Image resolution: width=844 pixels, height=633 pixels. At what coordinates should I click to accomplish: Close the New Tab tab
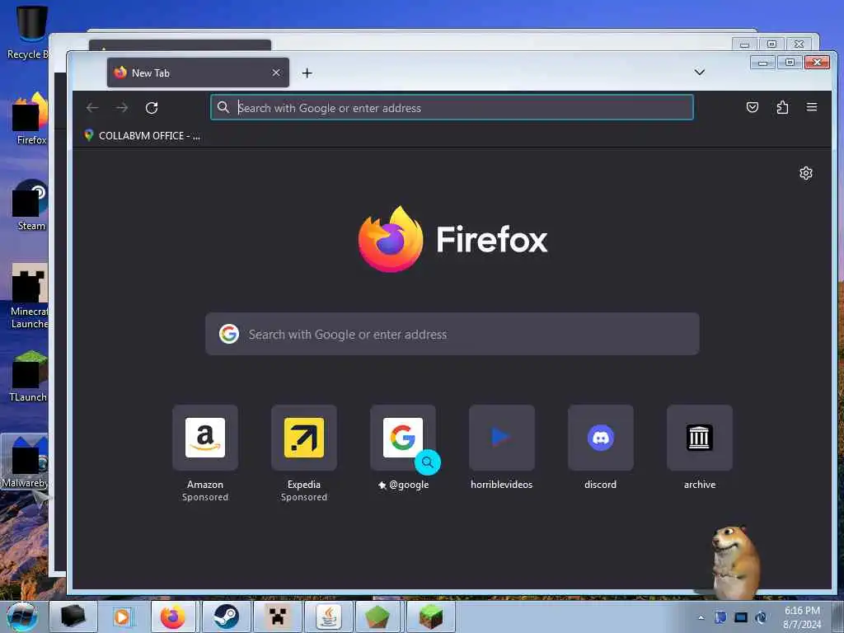point(276,73)
